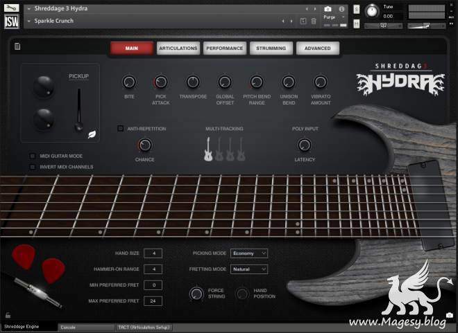This screenshot has height=333, width=458.
Task: Open the Picking Mode Economy dropdown
Action: pos(249,253)
